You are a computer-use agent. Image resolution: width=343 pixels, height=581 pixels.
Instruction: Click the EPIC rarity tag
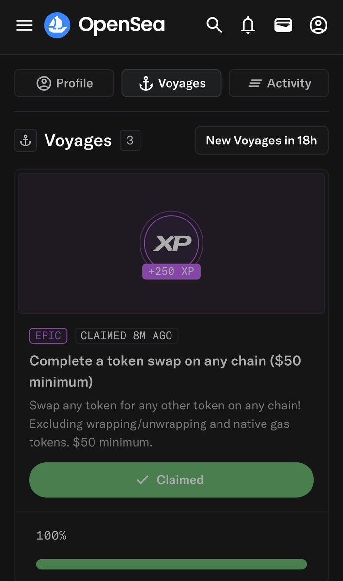coord(48,336)
